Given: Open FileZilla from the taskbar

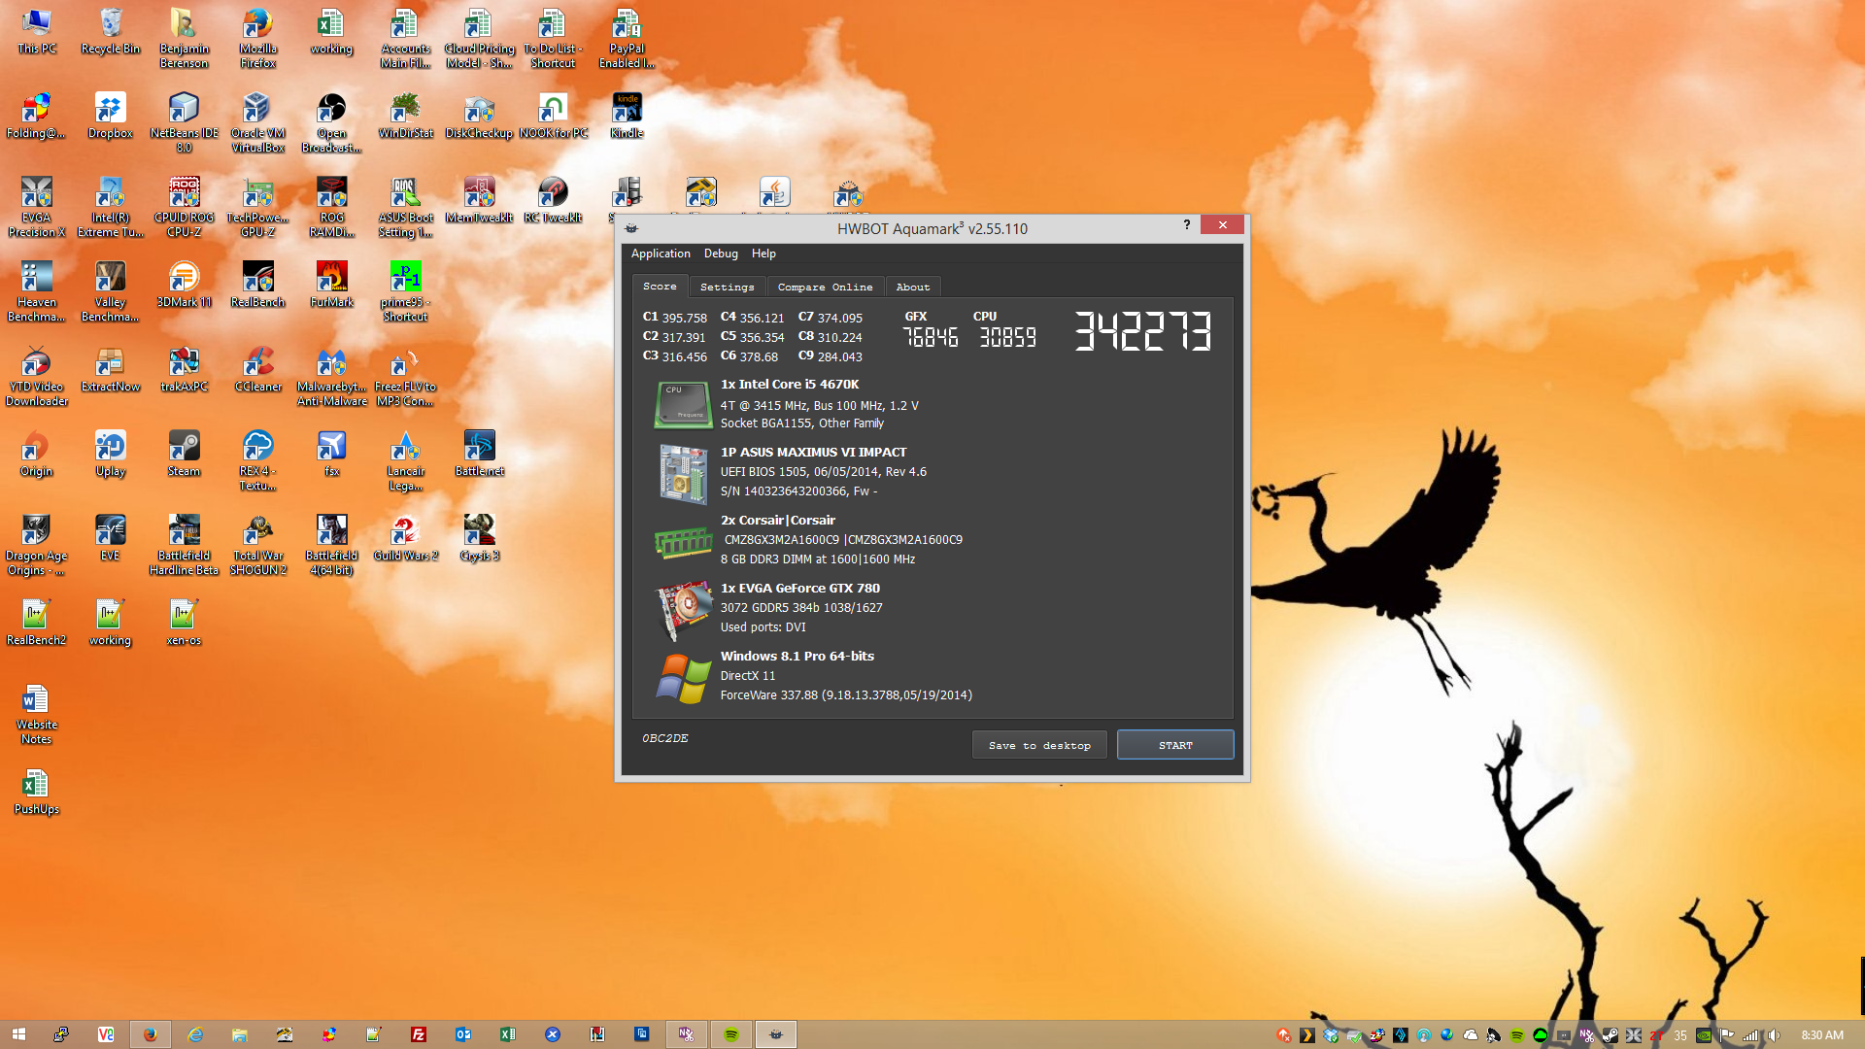Looking at the screenshot, I should click(419, 1034).
